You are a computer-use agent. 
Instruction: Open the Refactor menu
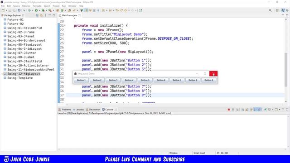pos(26,6)
